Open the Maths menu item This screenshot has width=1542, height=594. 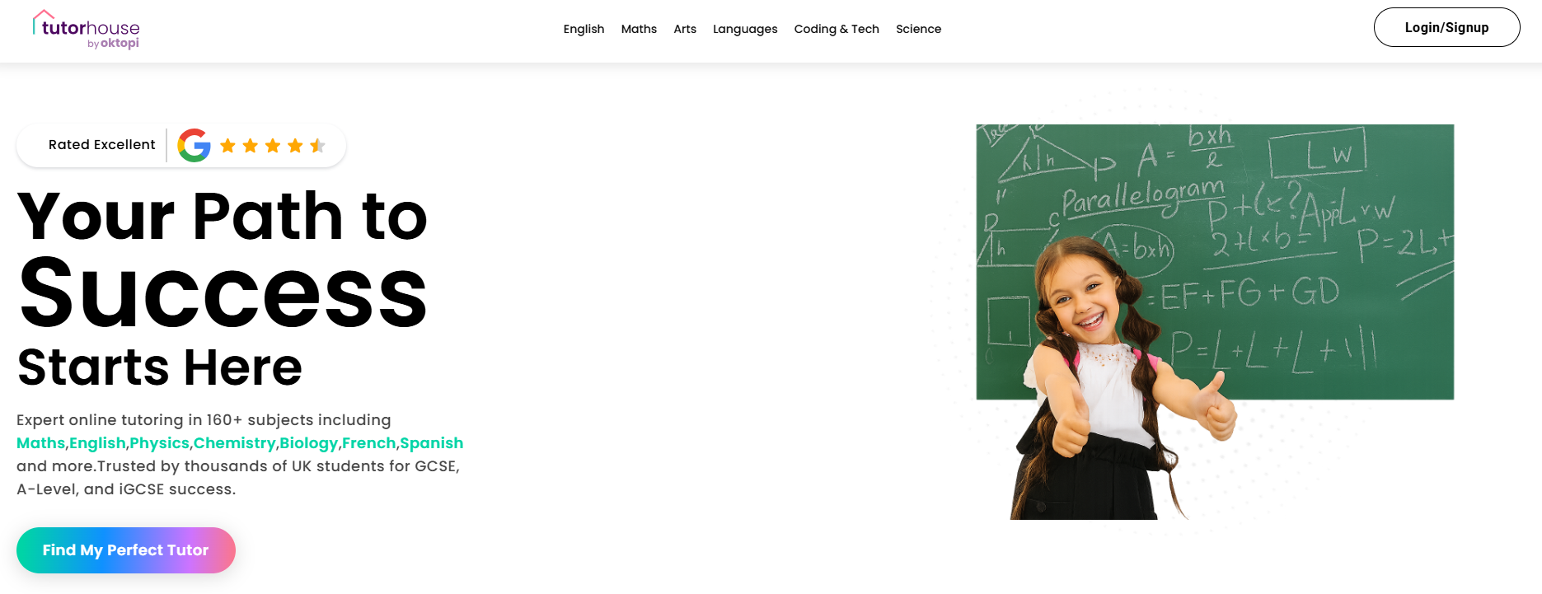pyautogui.click(x=639, y=29)
